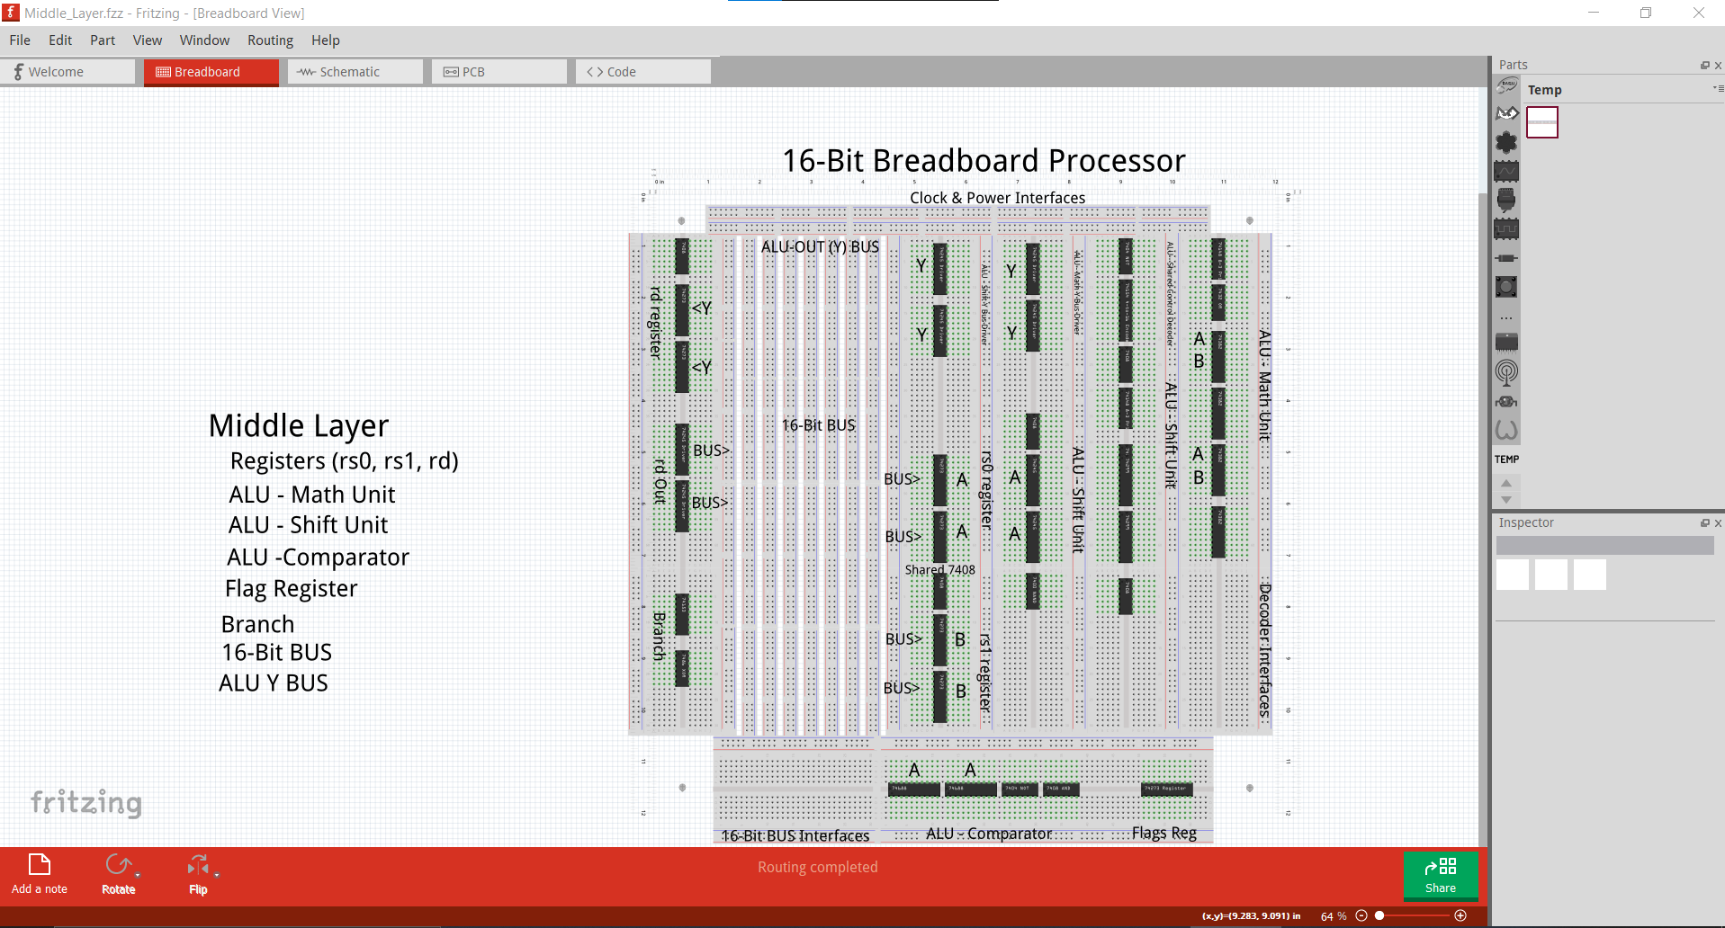Select the Temp part thumbnail

[1542, 122]
